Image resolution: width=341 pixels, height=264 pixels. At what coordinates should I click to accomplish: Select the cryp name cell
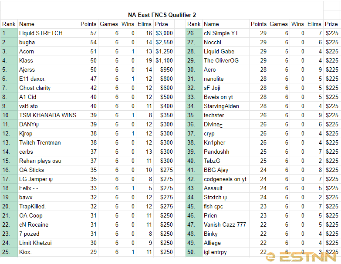click(x=226, y=133)
